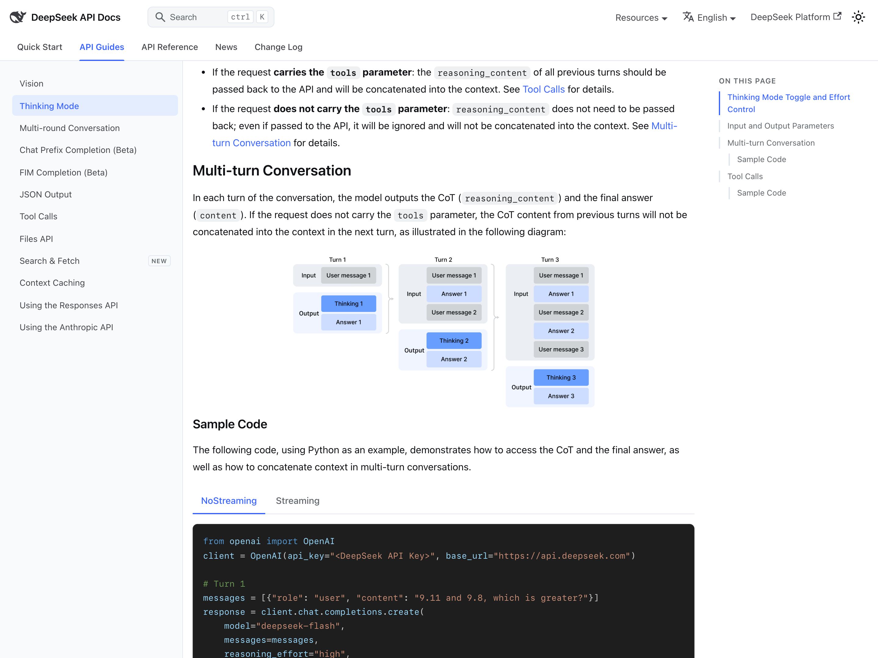Click the language translate icon
Image resolution: width=878 pixels, height=658 pixels.
tap(688, 17)
